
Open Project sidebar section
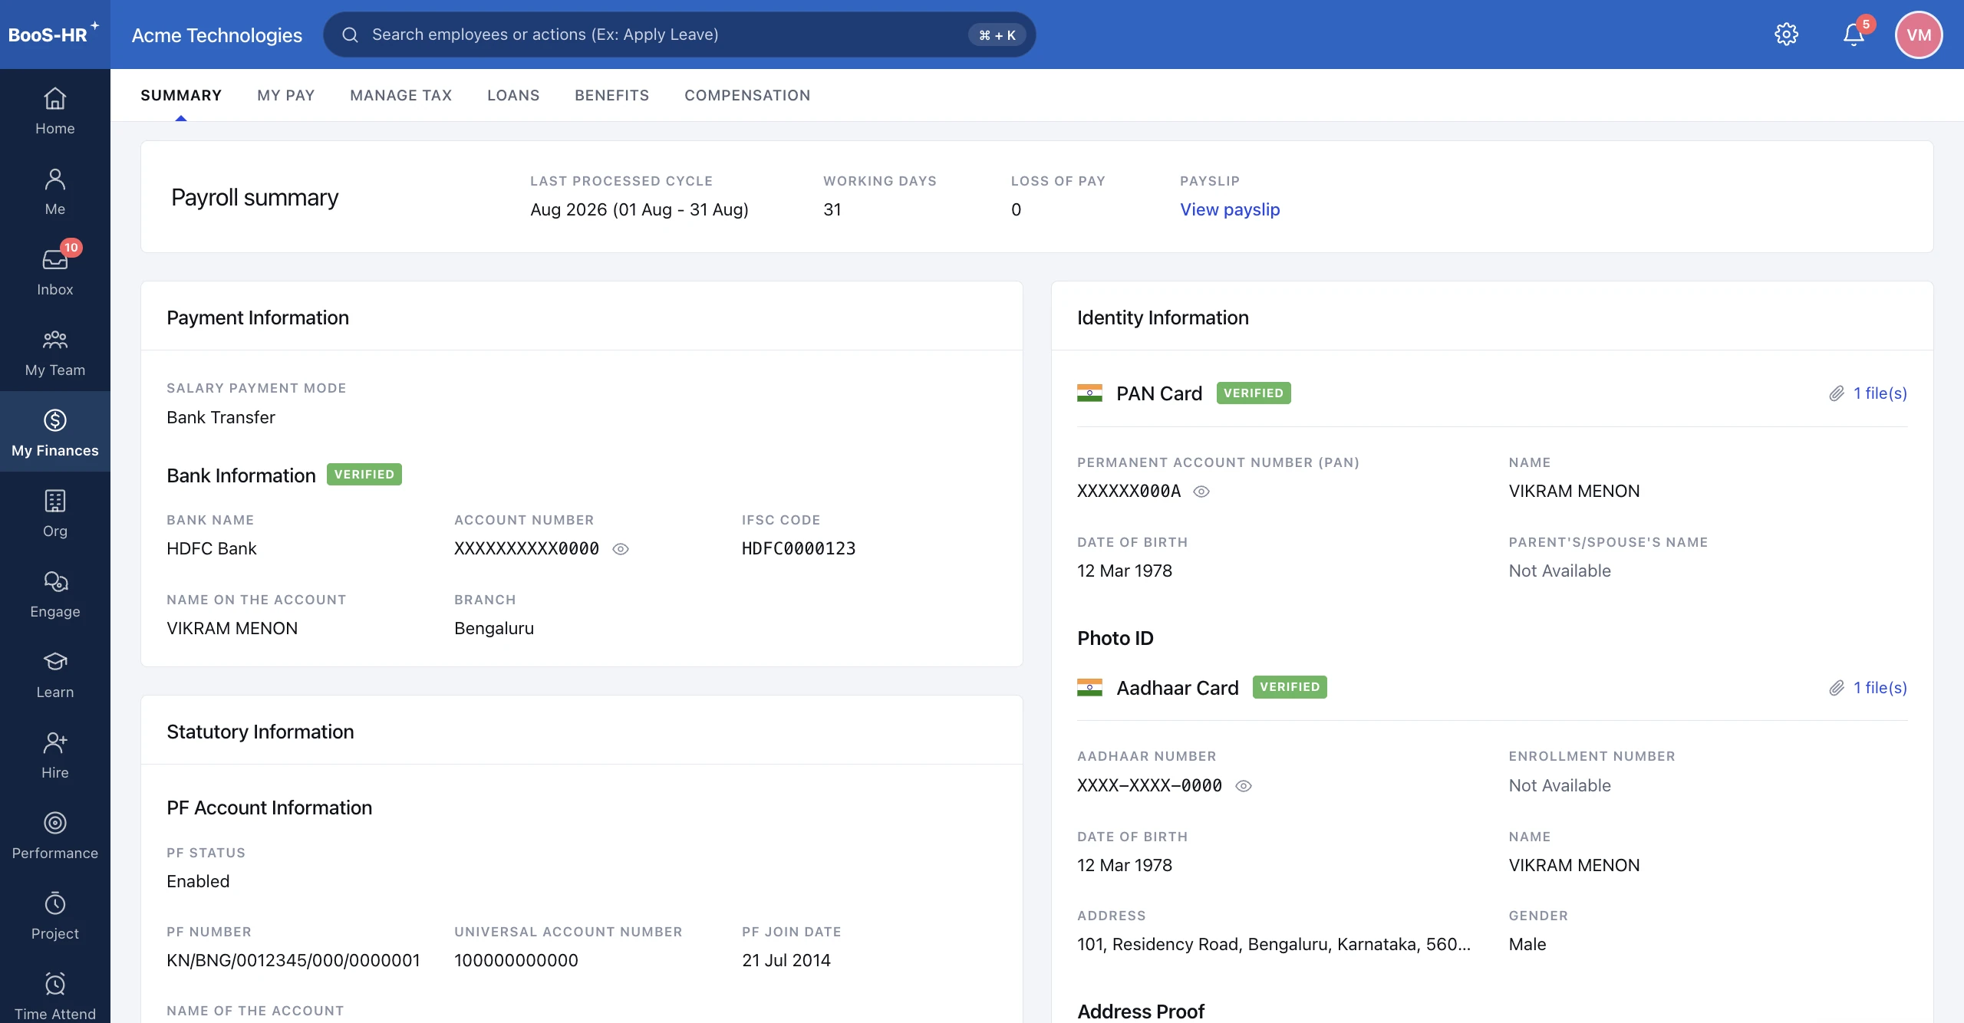55,916
